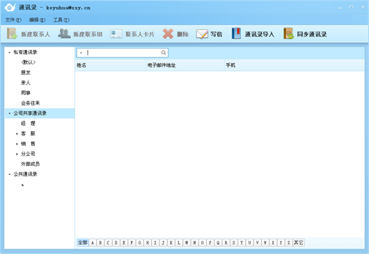
Task: Filter contacts by letter D
Action: pos(116,242)
